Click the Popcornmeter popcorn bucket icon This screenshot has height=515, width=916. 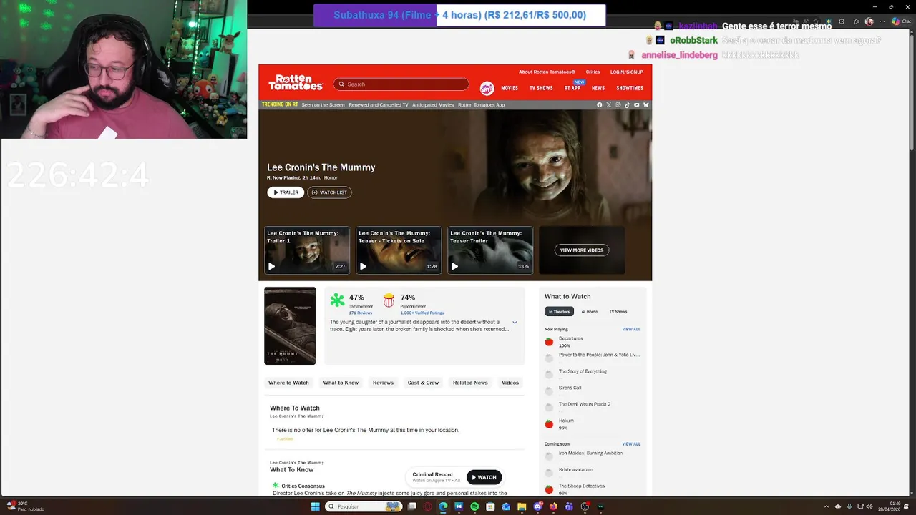point(389,300)
